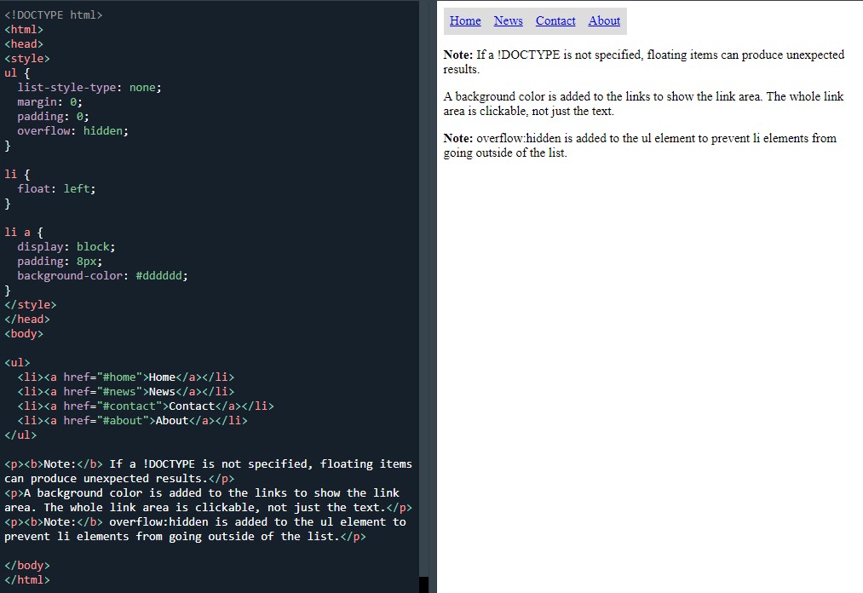The image size is (863, 593).
Task: Click the opening <style> tag in code
Action: [x=27, y=59]
